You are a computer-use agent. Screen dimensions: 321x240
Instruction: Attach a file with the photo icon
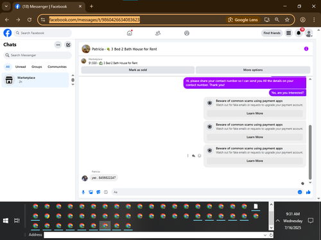91,192
